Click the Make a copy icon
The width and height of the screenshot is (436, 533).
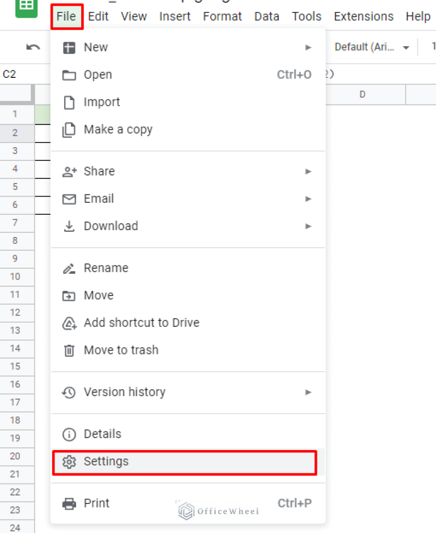[x=69, y=130]
